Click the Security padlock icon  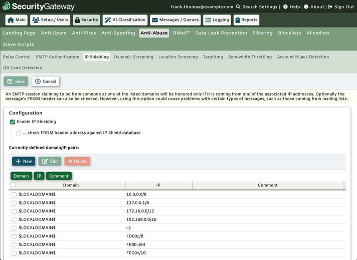click(x=77, y=20)
